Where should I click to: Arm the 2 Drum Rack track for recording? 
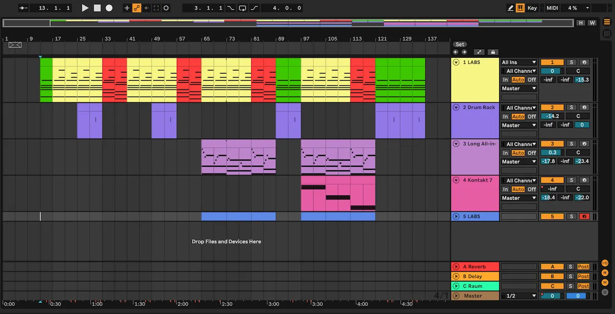pos(584,107)
